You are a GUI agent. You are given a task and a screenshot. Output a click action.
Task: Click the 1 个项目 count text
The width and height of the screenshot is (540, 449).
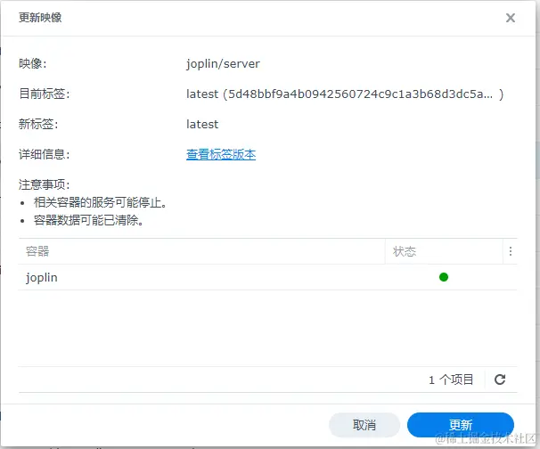coord(451,380)
